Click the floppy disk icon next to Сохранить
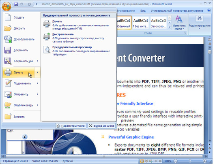Image resolution: width=215 pixels, height=166 pixels. (x=8, y=50)
